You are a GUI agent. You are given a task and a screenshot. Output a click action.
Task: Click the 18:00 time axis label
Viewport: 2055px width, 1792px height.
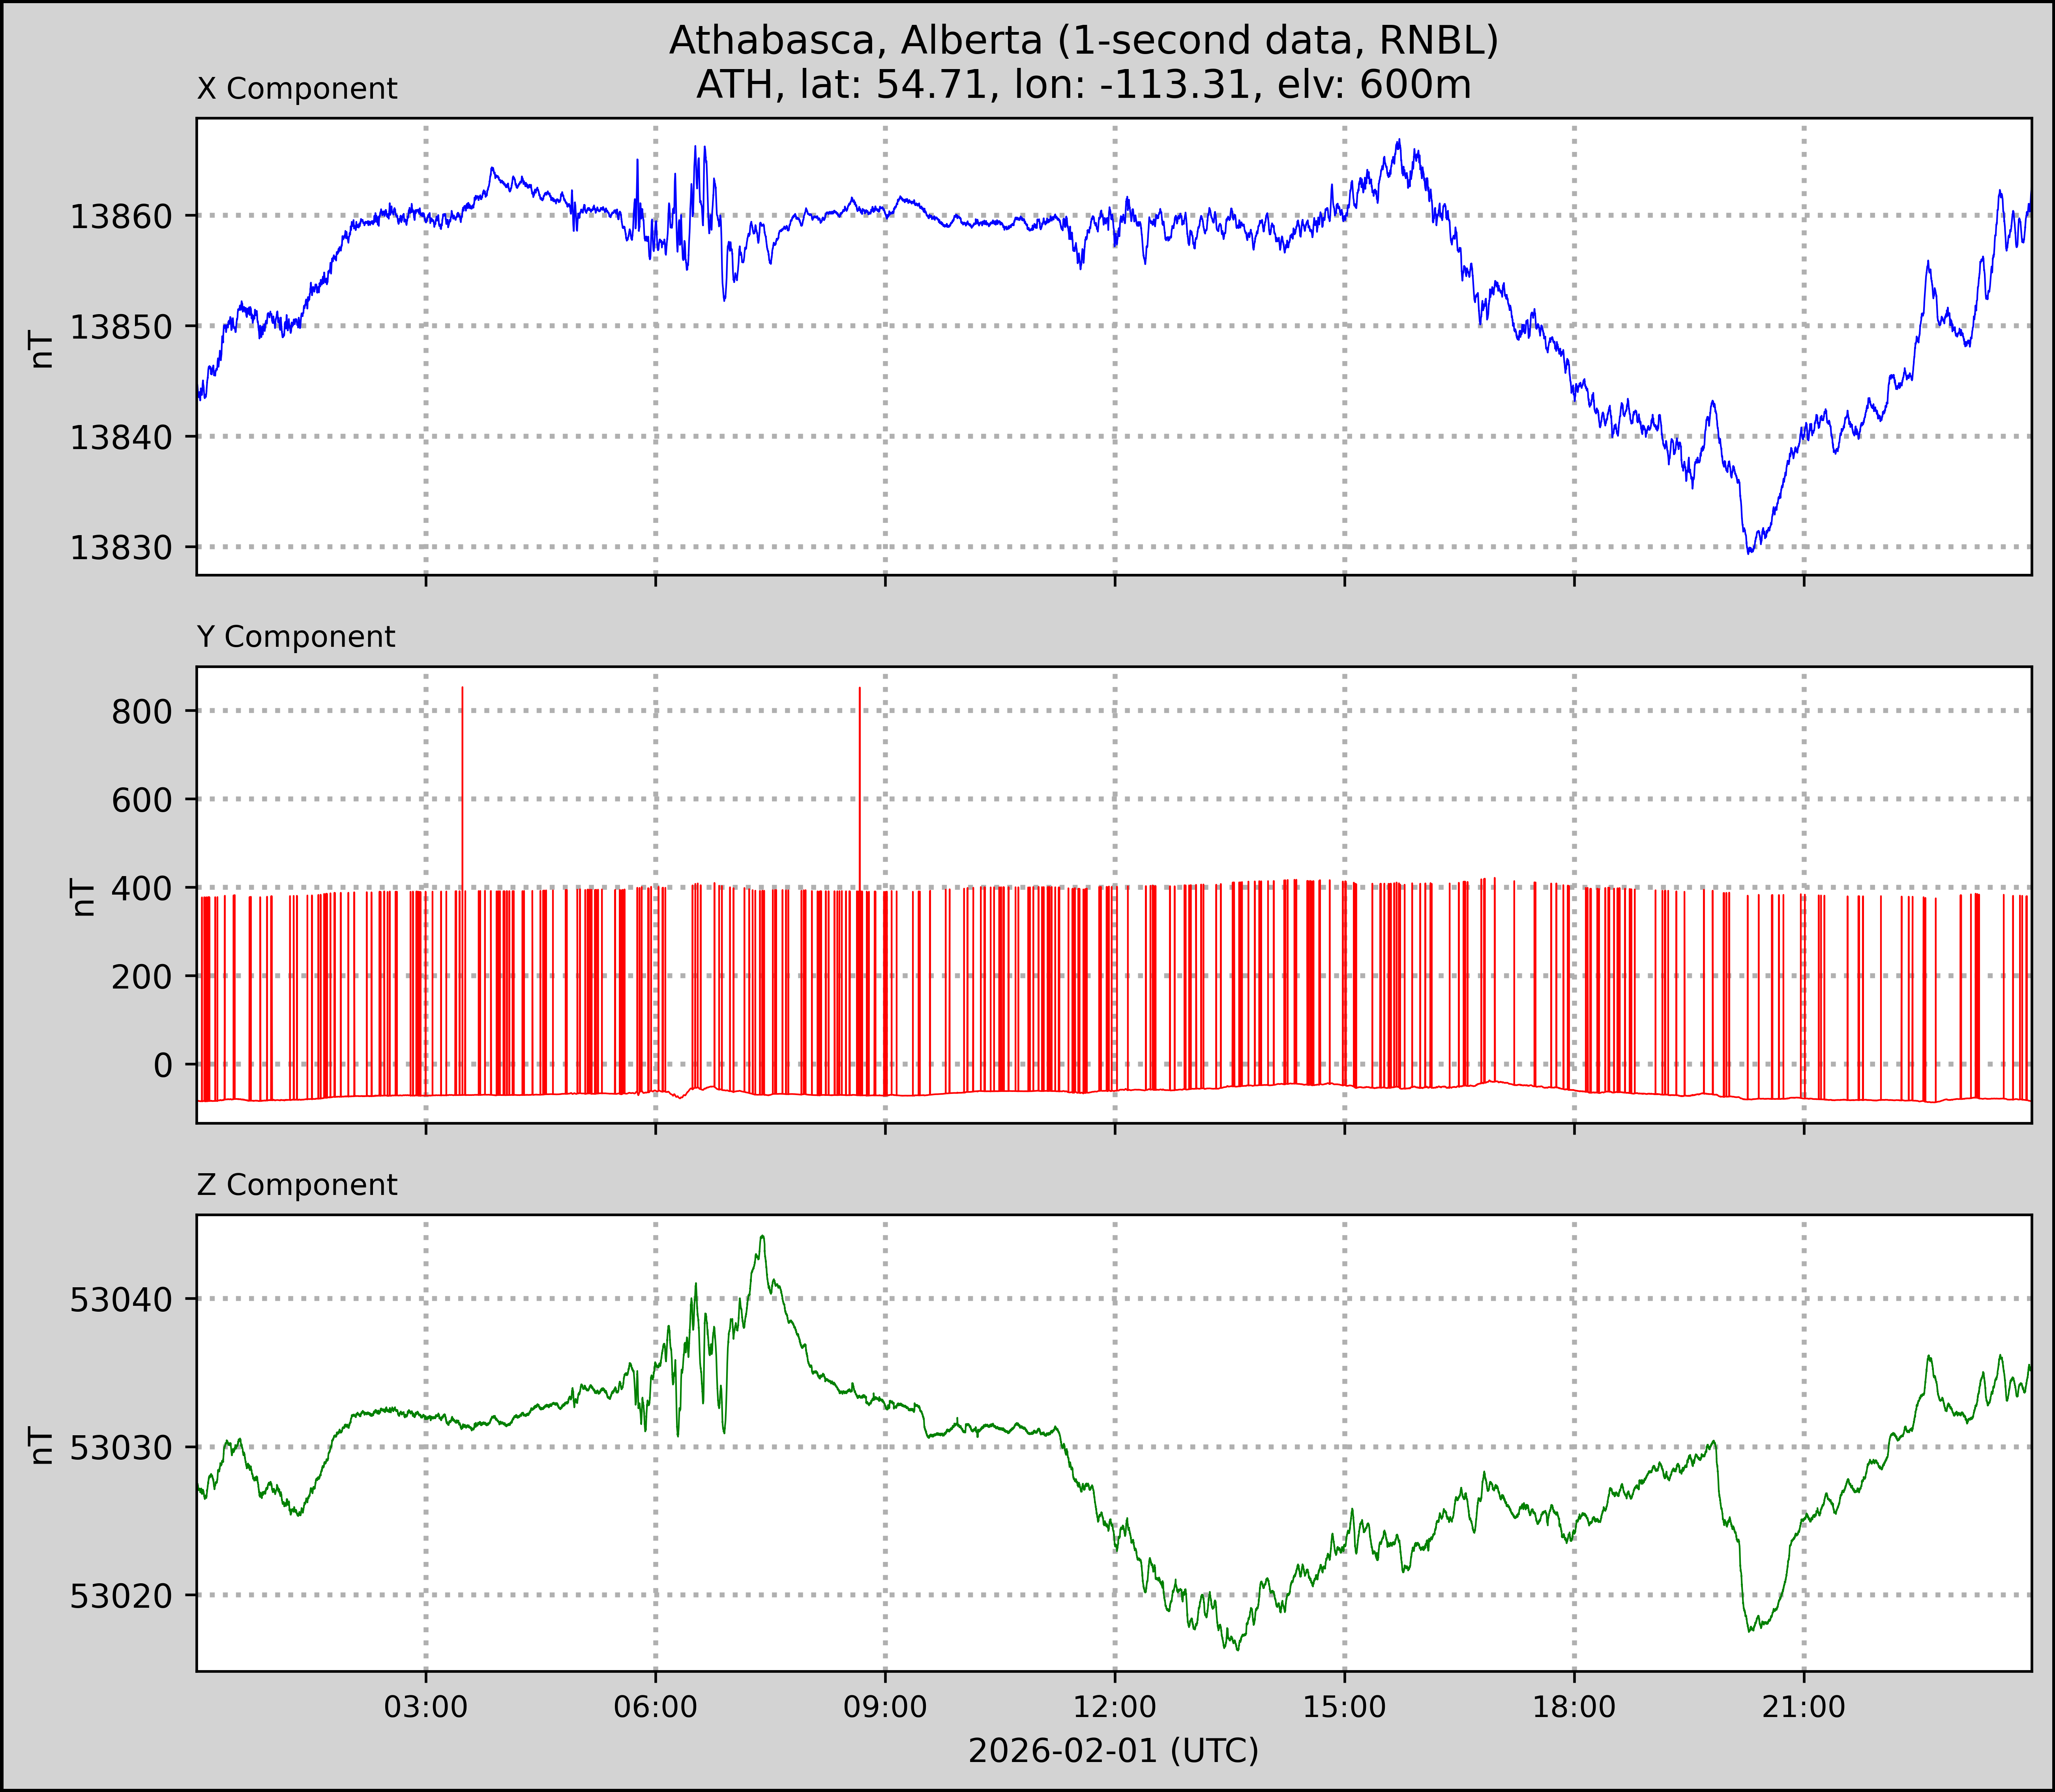tap(1574, 1707)
